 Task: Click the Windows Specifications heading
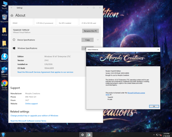coord(27,48)
